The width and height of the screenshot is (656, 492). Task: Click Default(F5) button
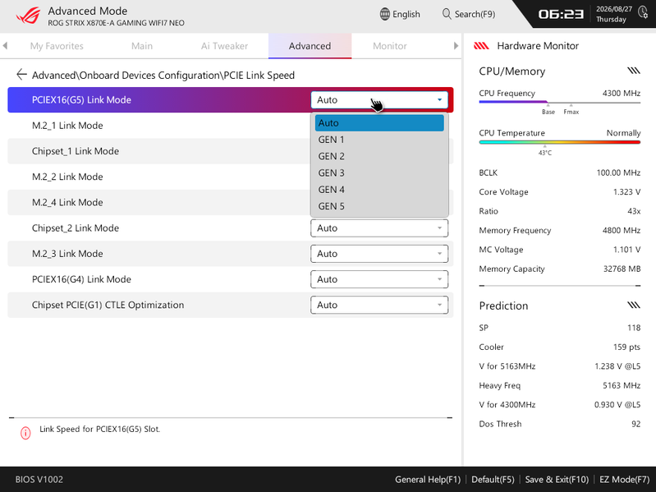[x=493, y=480]
